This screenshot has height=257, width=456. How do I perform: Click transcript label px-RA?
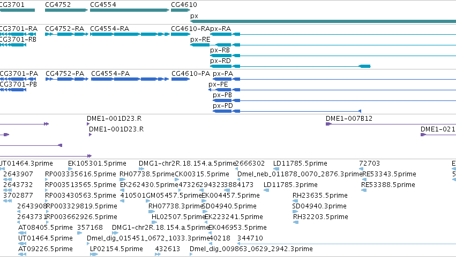(x=220, y=29)
